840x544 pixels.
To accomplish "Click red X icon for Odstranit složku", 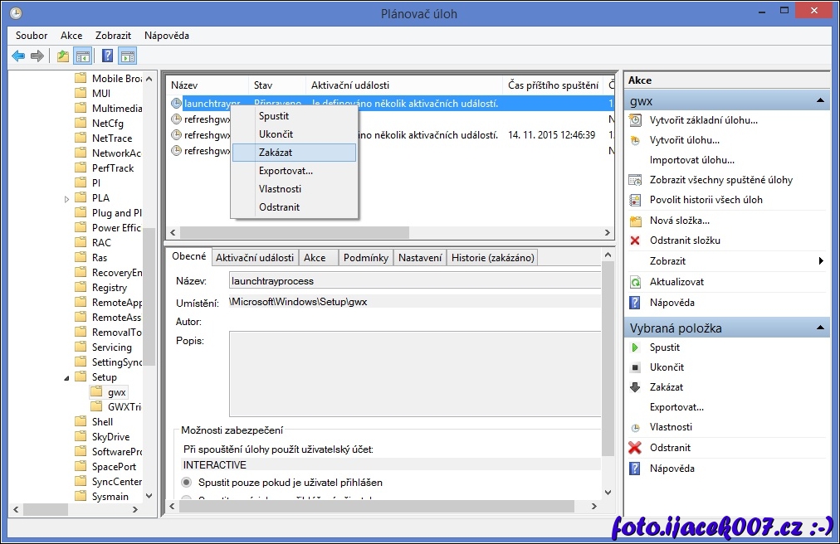I will click(635, 240).
